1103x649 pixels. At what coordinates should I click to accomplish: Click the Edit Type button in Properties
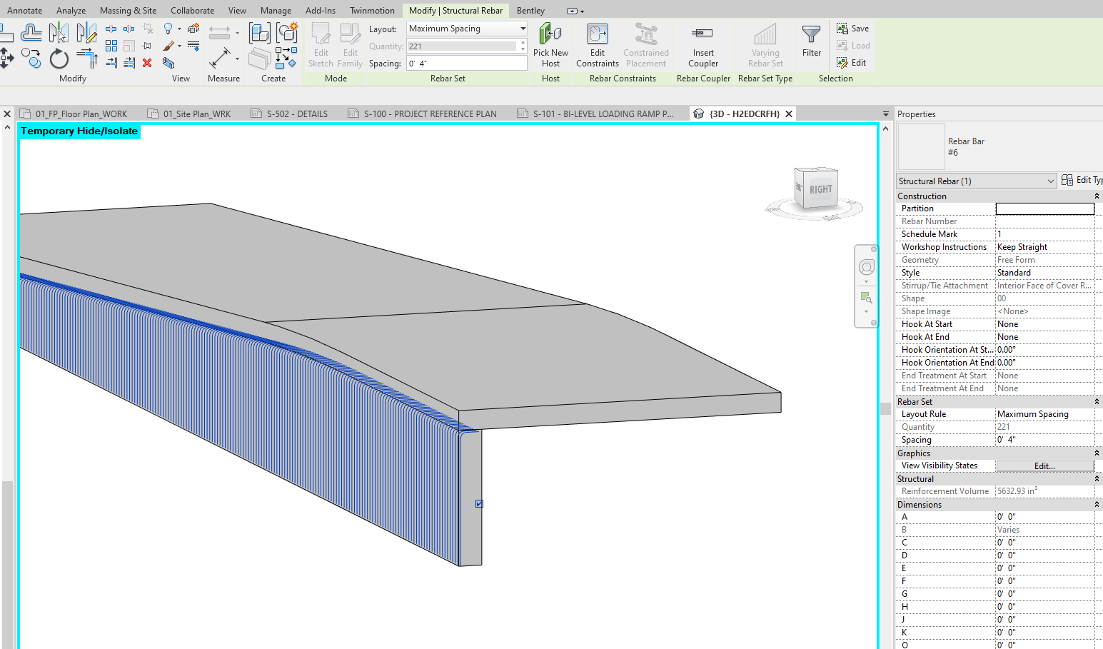click(x=1080, y=180)
